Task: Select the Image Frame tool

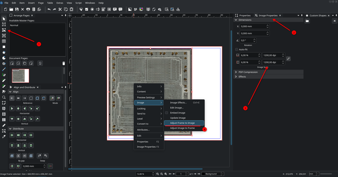Action: tap(4, 30)
